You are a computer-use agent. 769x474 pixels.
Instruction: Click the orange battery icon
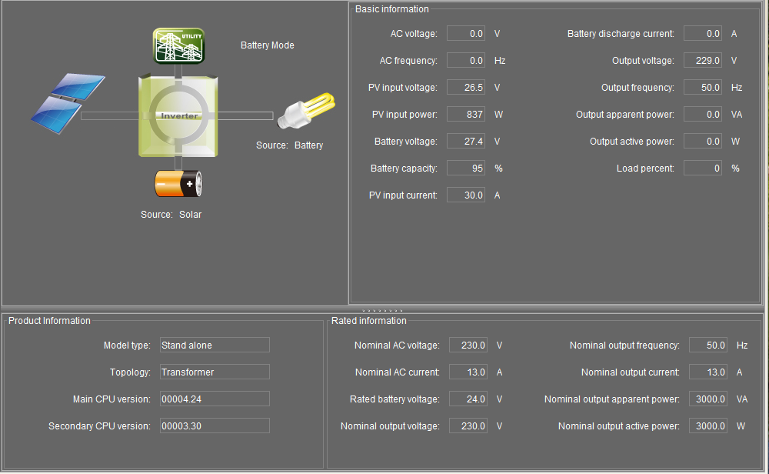[178, 183]
